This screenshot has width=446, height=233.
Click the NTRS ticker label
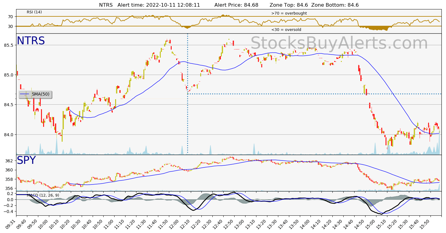tap(31, 41)
